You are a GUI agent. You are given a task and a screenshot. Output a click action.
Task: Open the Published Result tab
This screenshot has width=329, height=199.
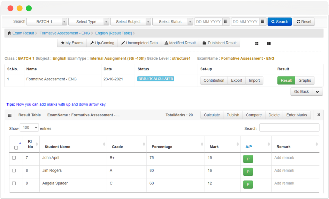(220, 43)
